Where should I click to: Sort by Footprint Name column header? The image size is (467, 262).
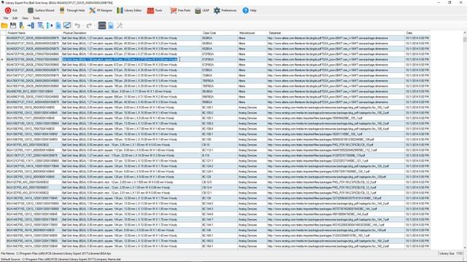click(x=34, y=33)
